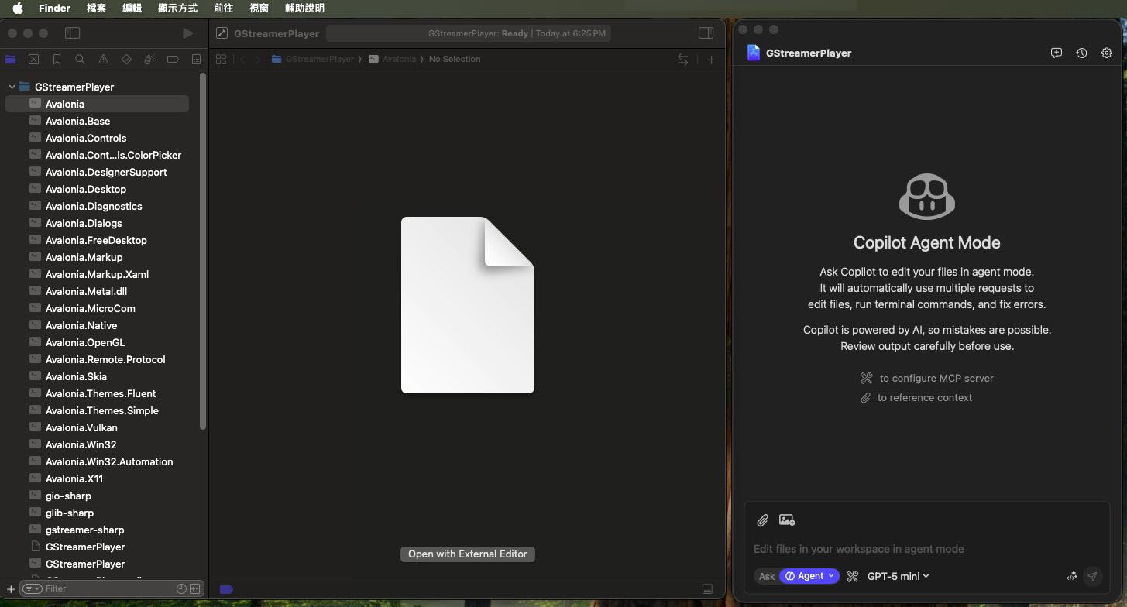Click the blank document thumbnail

tap(468, 305)
